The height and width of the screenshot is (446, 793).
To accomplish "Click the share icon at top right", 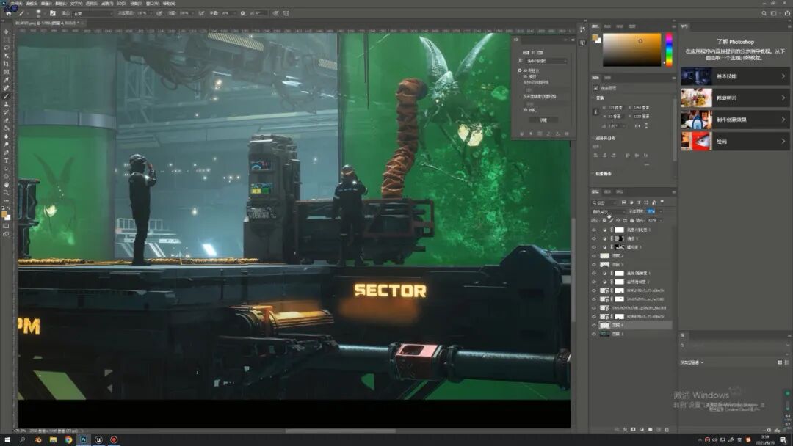I will 787,13.
